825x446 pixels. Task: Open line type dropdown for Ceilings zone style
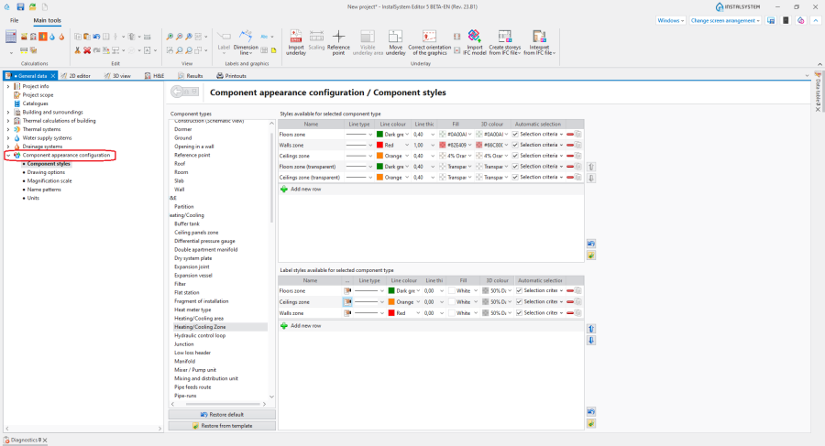(x=370, y=156)
